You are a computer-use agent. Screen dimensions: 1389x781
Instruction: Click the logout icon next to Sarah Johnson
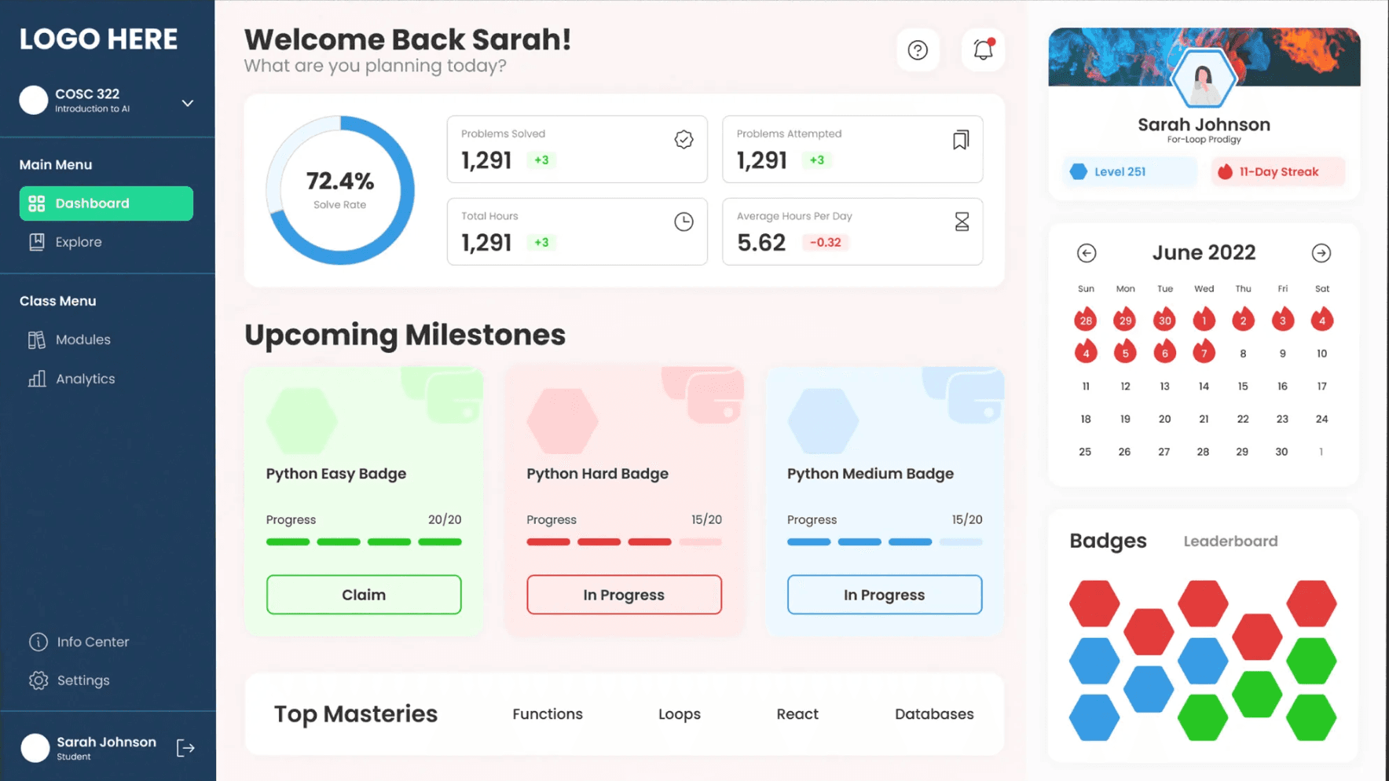185,747
